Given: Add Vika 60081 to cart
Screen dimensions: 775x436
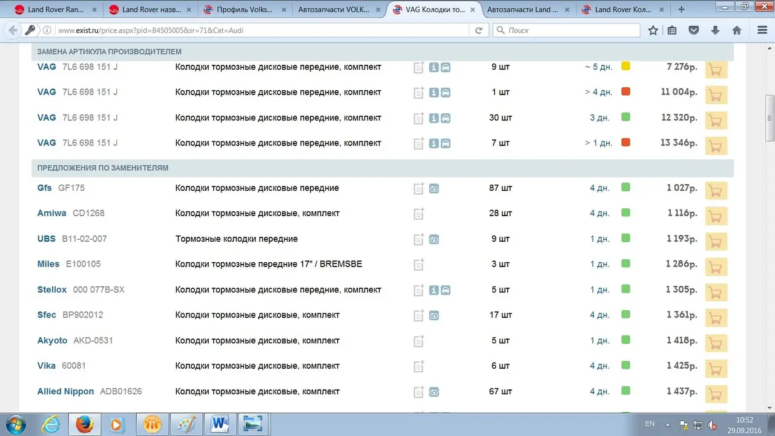Looking at the screenshot, I should pyautogui.click(x=716, y=368).
